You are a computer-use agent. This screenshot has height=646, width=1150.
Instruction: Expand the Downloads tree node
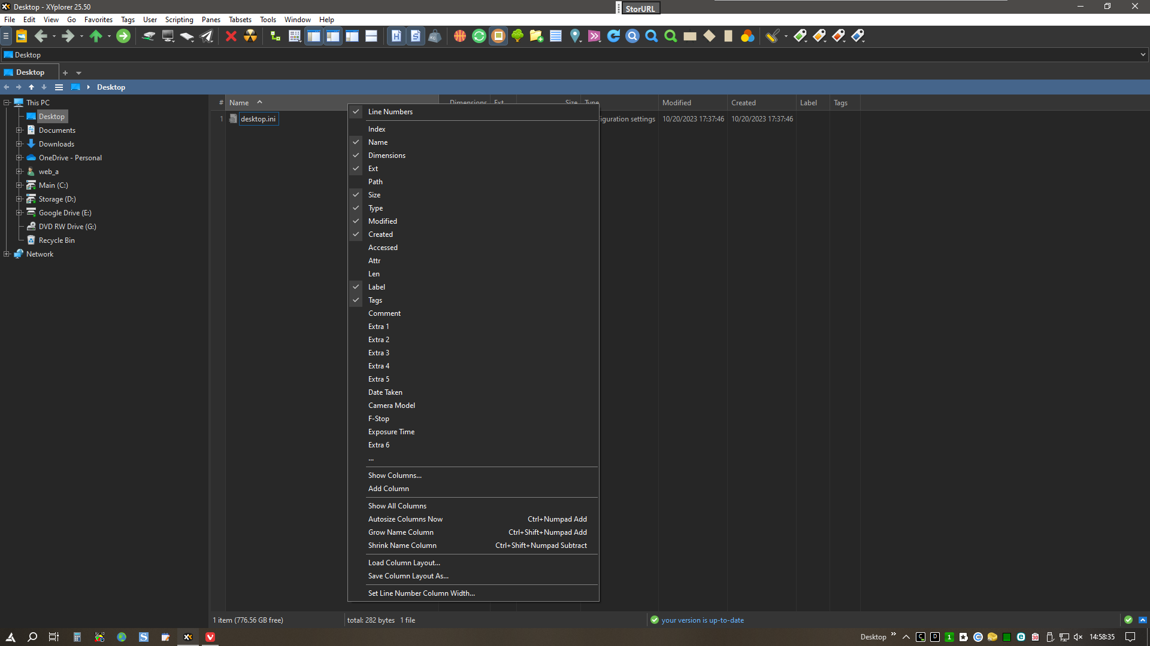20,144
